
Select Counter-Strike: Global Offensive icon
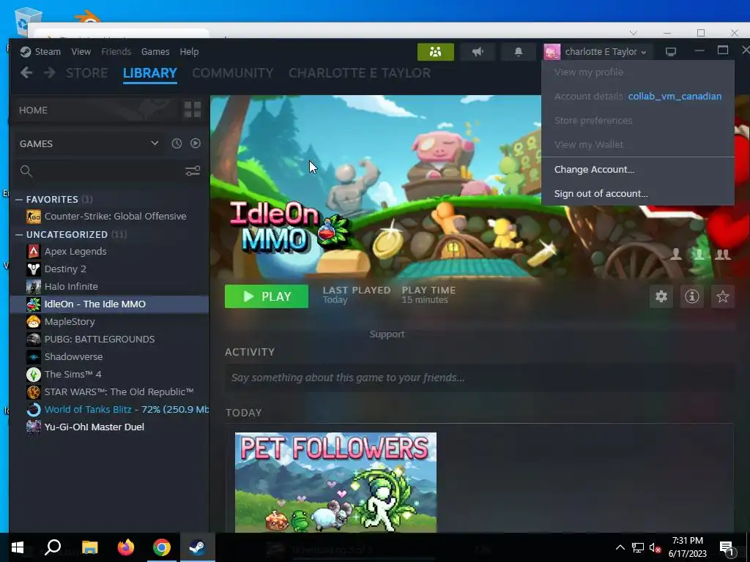[x=34, y=217]
